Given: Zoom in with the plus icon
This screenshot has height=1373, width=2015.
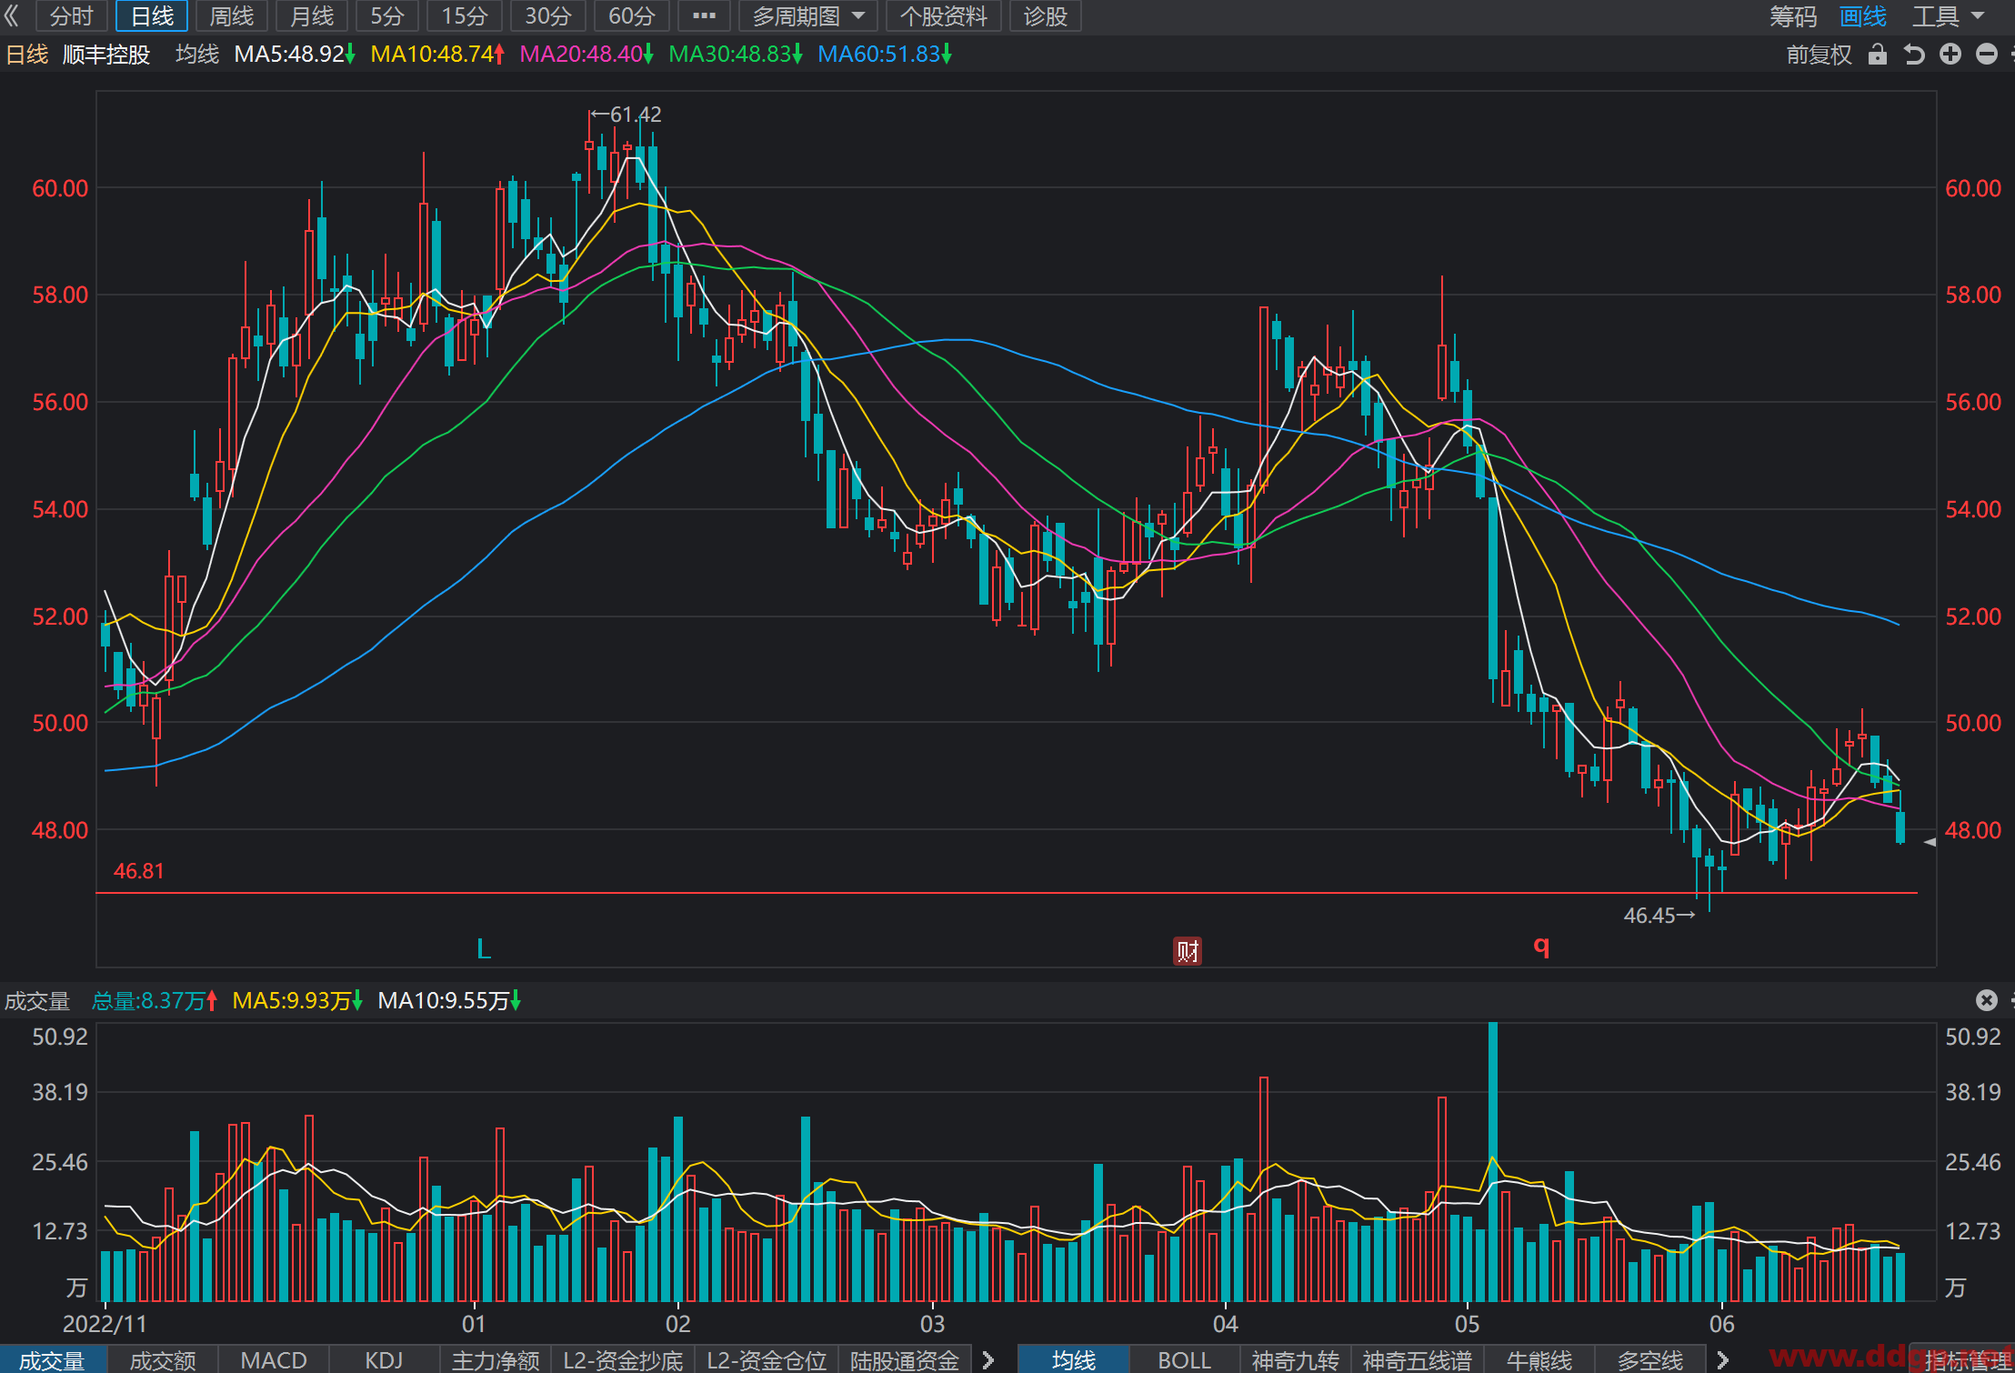Looking at the screenshot, I should pyautogui.click(x=1950, y=55).
